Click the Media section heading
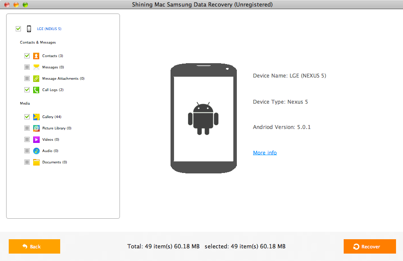The height and width of the screenshot is (261, 403). pyautogui.click(x=25, y=103)
